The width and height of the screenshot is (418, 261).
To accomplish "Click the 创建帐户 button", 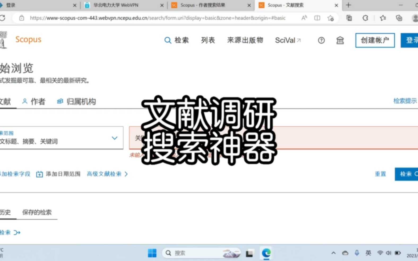I will [375, 40].
